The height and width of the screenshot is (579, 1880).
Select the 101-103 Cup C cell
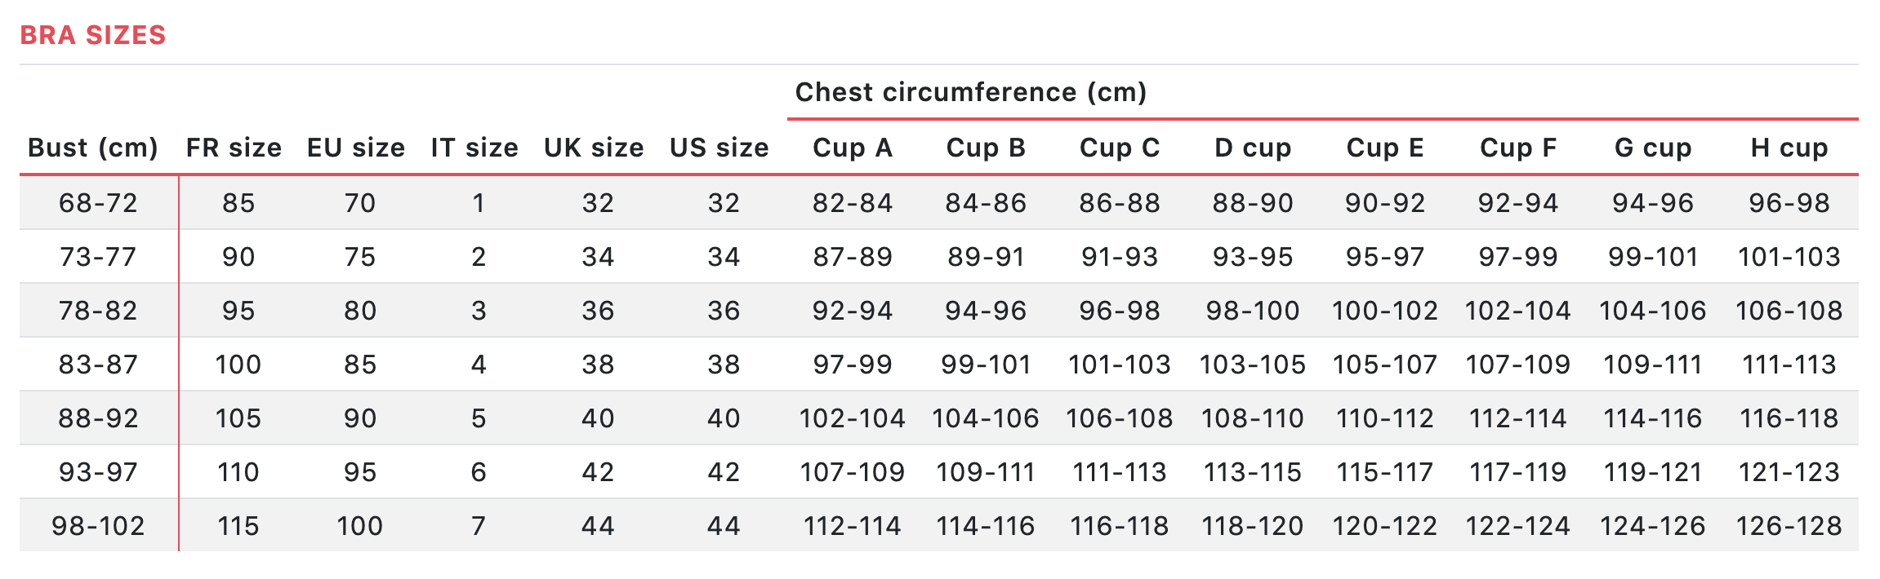[x=1120, y=365]
